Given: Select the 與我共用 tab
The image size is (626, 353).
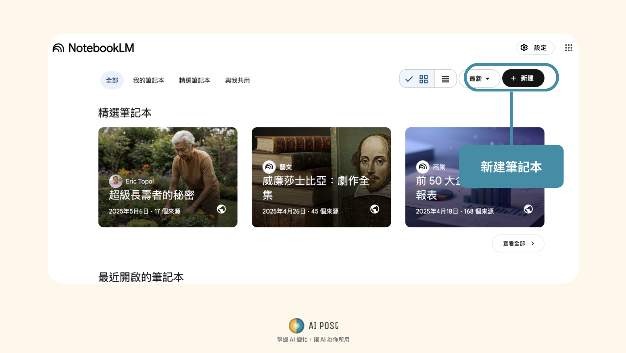Looking at the screenshot, I should 238,81.
